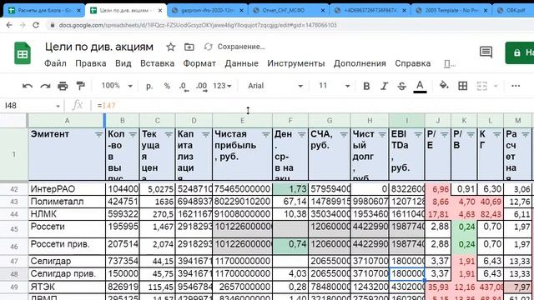Open the Arial font dropdown
The height and width of the screenshot is (300, 534).
pyautogui.click(x=275, y=86)
